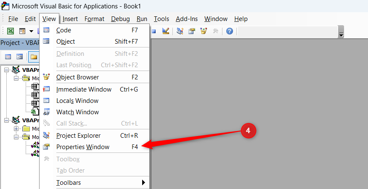Close the open View menu via menu bar
368x189 pixels.
(x=49, y=19)
